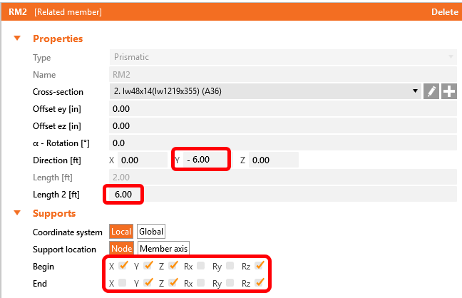Screen dimensions: 462x298
Task: Enable the End Ry support checkbox
Action: 230,283
